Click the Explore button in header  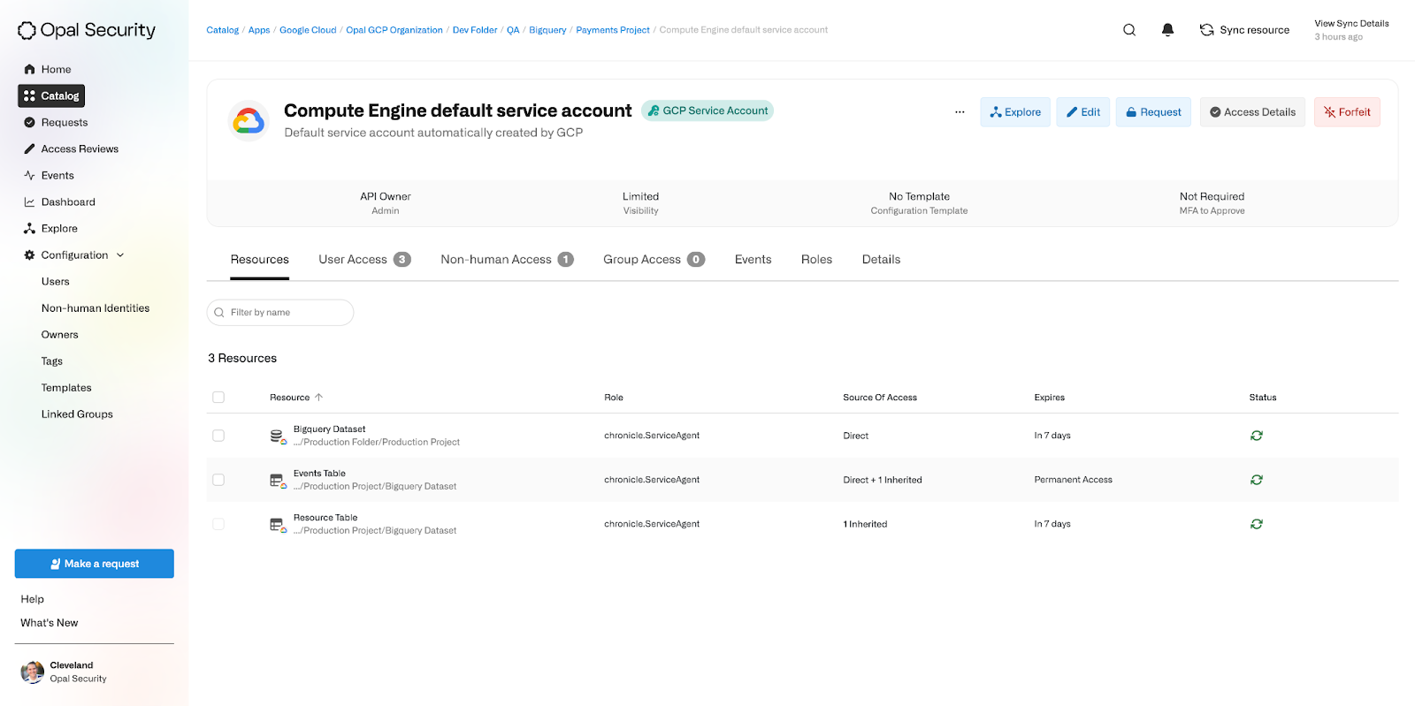1015,112
